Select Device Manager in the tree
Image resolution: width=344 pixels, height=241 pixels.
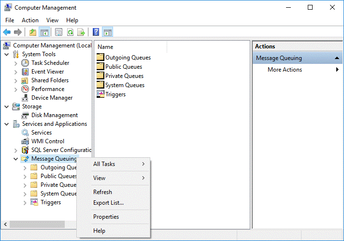tap(52, 98)
